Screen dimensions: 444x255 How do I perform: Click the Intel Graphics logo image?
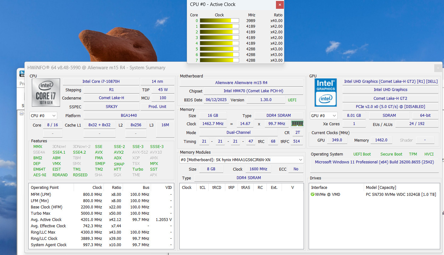click(326, 93)
